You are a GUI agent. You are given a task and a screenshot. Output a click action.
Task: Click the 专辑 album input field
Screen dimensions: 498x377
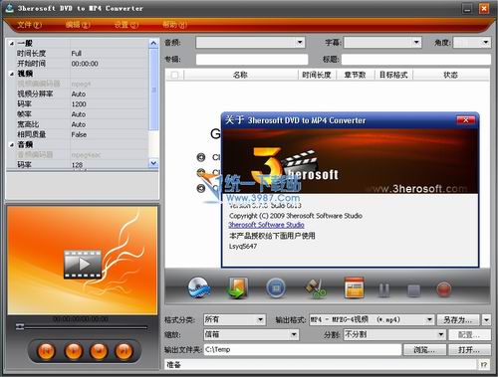(252, 60)
